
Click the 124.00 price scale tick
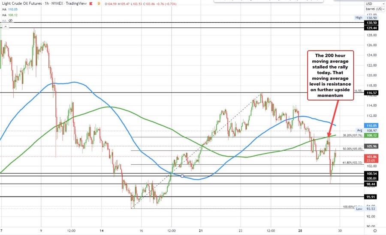[x=371, y=55]
